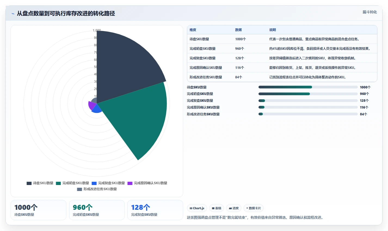388x231 pixels.
Task: Click the 960个 value in the table
Action: (240, 49)
